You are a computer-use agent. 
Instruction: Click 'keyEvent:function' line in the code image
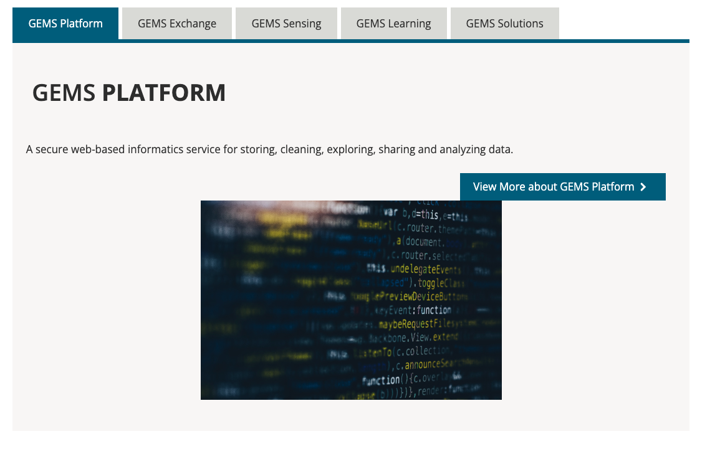[412, 310]
